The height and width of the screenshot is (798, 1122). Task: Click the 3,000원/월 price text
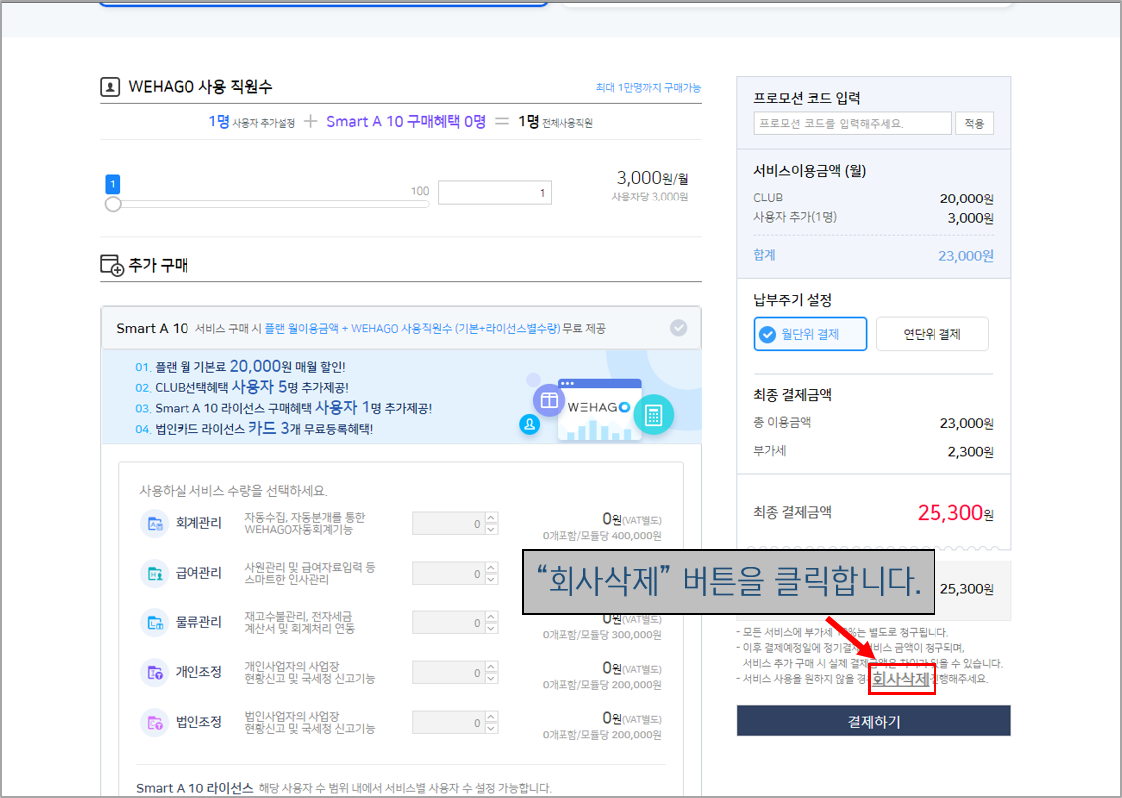pos(652,177)
